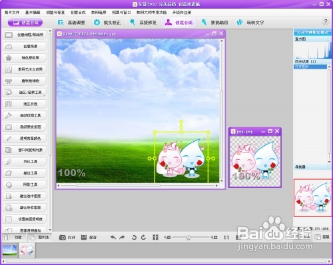
Task: Select the cartoon couple thumbnail in photo pool
Action: tap(27, 250)
